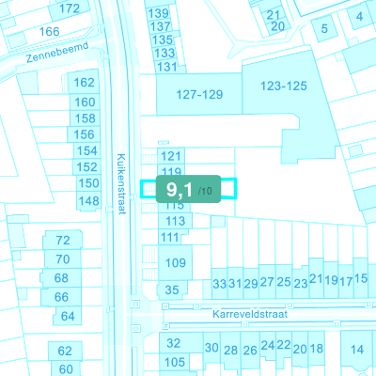Select house number 5 building

(324, 28)
